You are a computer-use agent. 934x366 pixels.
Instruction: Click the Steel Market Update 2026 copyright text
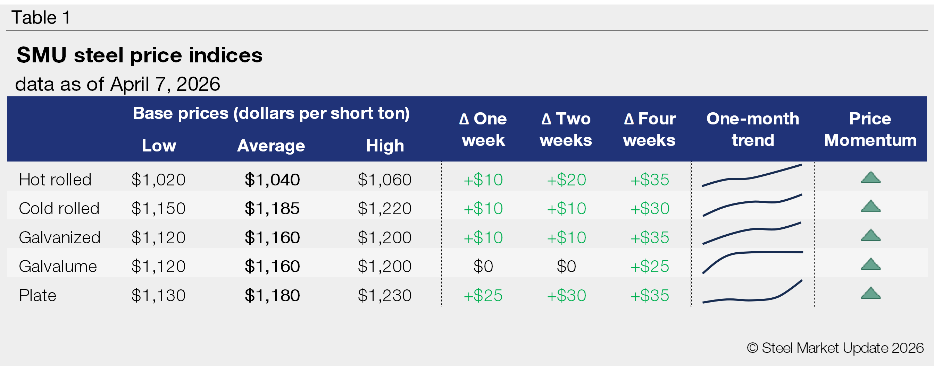[x=835, y=348]
